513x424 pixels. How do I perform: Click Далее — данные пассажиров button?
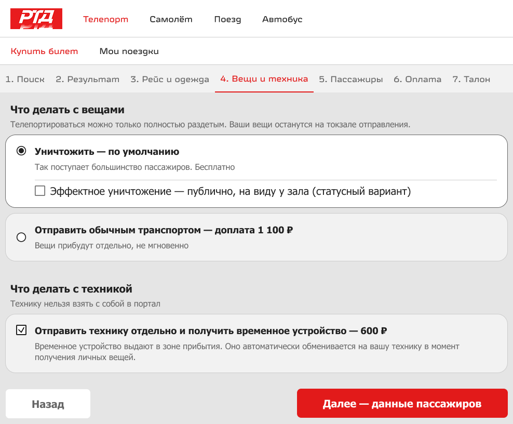pos(402,403)
